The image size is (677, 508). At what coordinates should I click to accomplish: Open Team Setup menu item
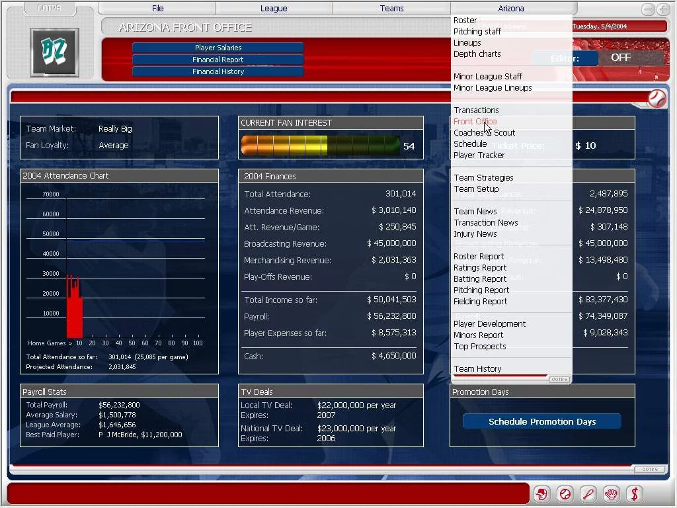click(x=476, y=189)
